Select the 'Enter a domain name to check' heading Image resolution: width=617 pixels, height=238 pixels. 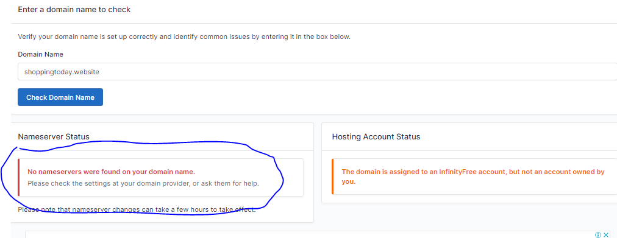[74, 9]
